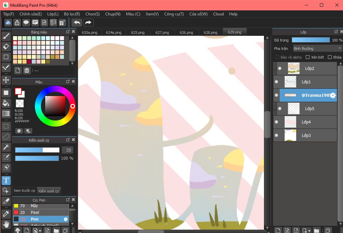
Task: Undock the Lớp layer panel
Action: pyautogui.click(x=336, y=32)
